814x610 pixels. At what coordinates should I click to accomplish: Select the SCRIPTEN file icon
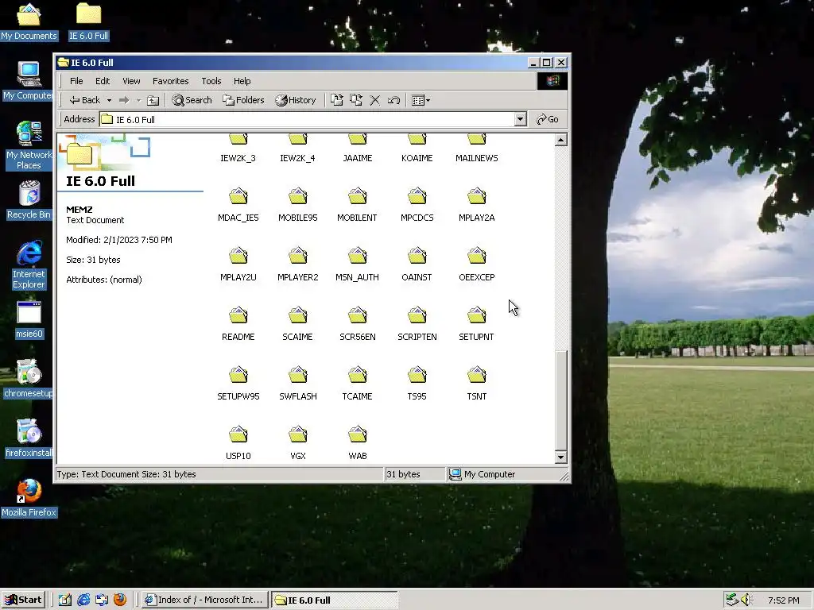417,316
